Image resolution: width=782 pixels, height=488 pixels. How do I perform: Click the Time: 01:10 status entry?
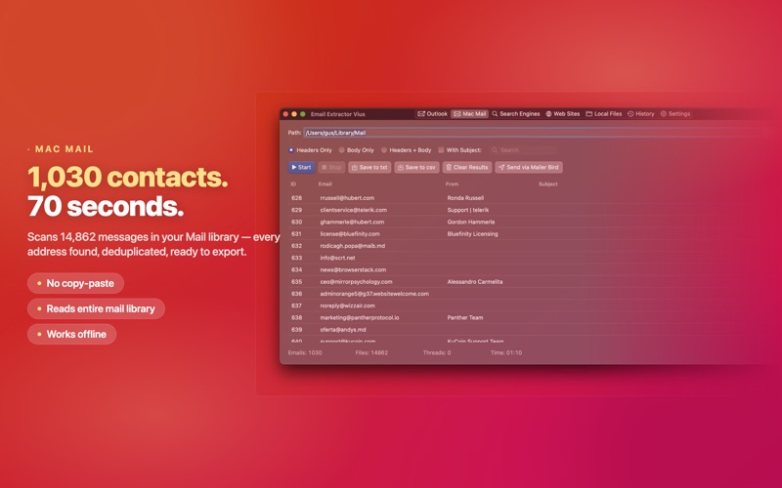(506, 352)
